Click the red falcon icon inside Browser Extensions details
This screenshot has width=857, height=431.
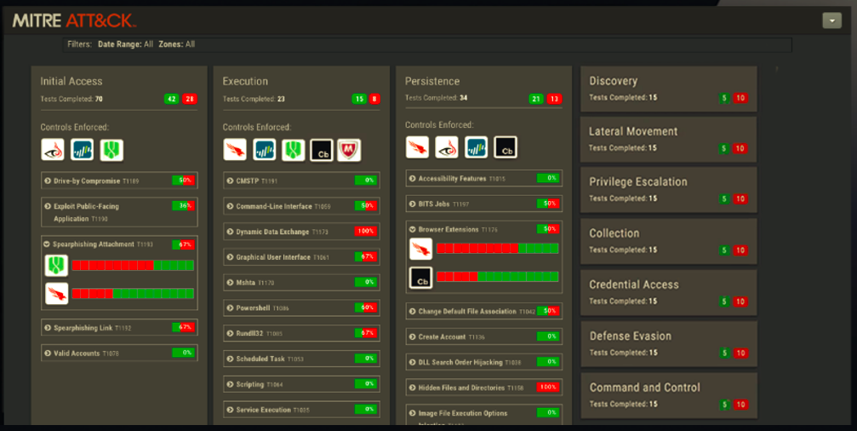pyautogui.click(x=421, y=249)
